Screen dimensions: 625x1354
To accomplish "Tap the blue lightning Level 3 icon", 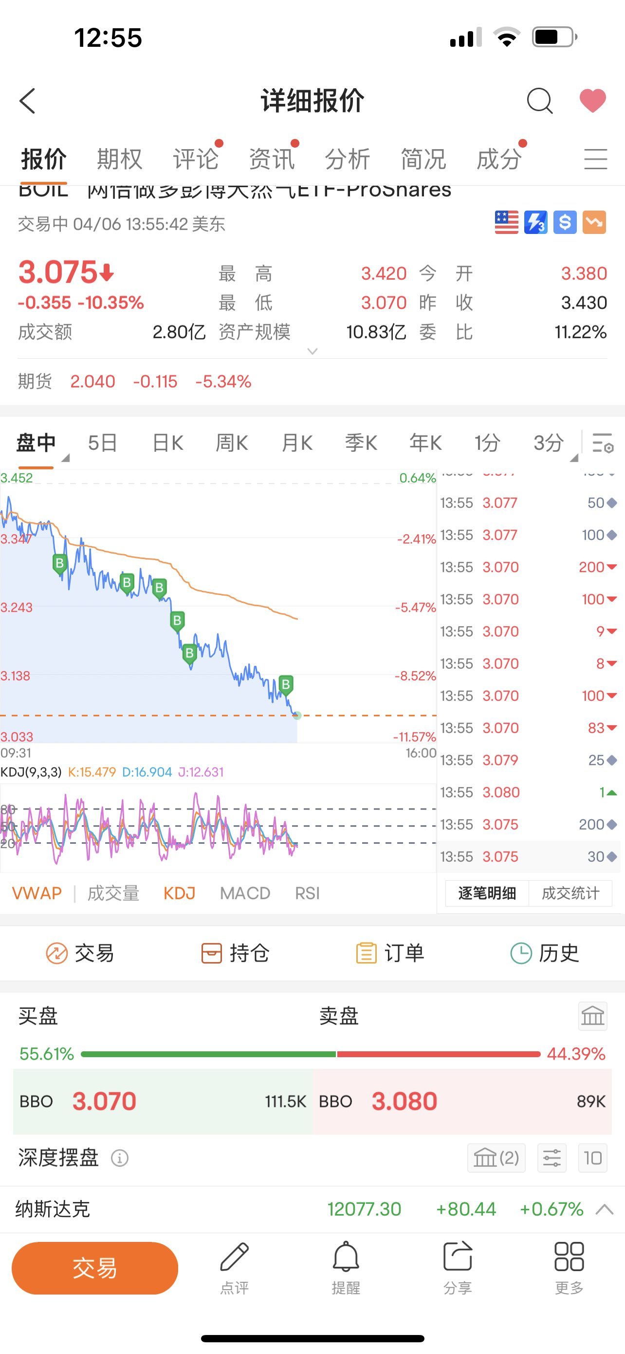I will tap(536, 222).
